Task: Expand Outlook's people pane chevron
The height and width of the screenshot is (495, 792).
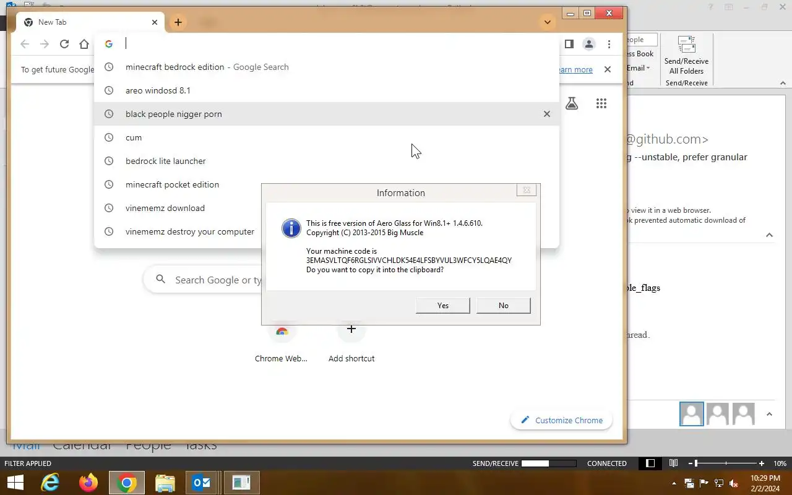Action: click(x=769, y=415)
